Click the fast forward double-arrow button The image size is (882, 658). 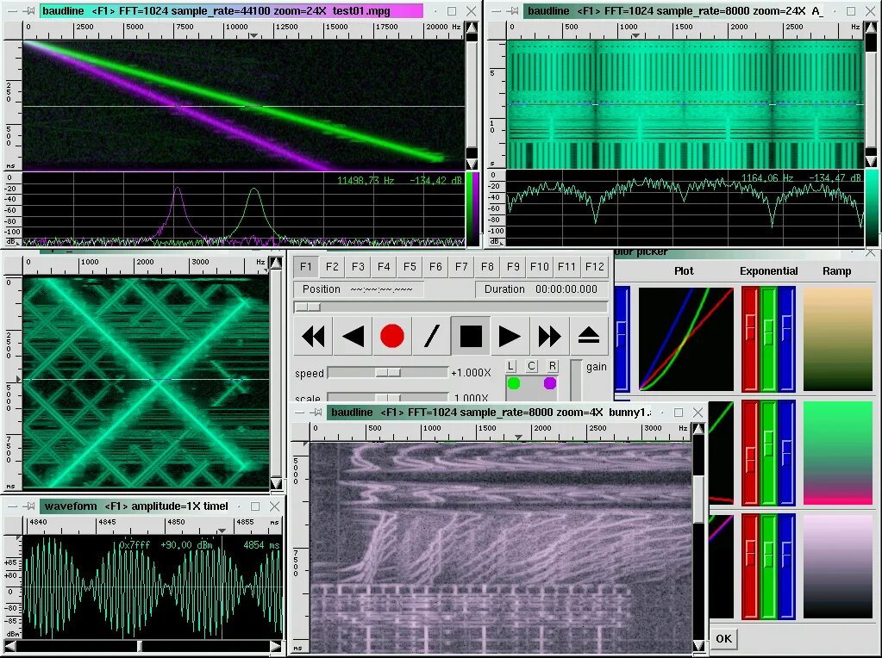click(x=549, y=337)
